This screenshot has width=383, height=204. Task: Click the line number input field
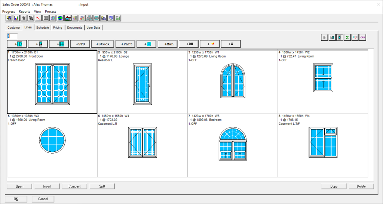point(12,36)
